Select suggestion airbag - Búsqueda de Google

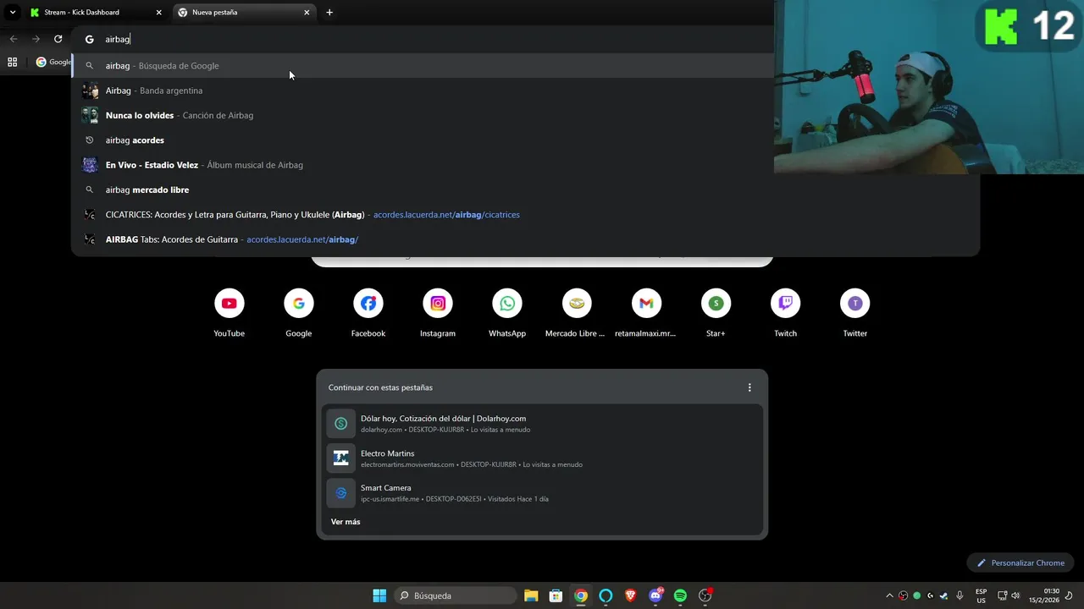coord(423,66)
